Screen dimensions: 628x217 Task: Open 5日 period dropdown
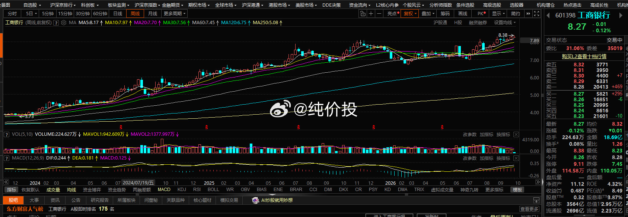[x=31, y=14]
